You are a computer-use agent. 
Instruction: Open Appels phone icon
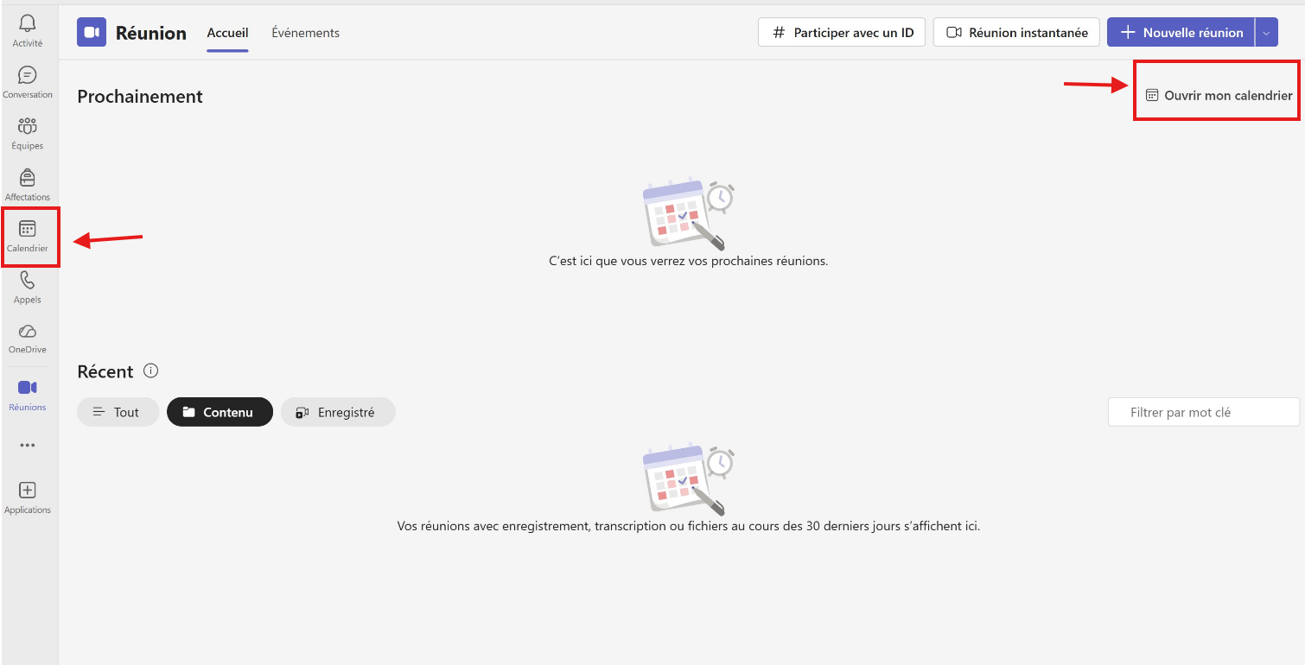point(28,287)
